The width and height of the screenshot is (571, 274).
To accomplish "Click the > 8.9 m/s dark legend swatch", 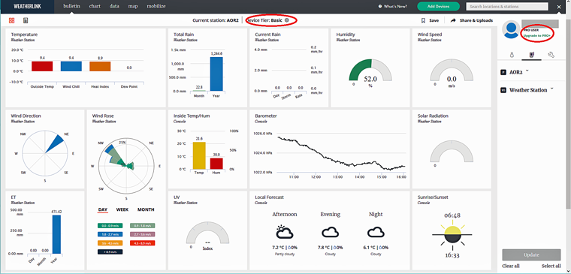I will coord(110,251).
